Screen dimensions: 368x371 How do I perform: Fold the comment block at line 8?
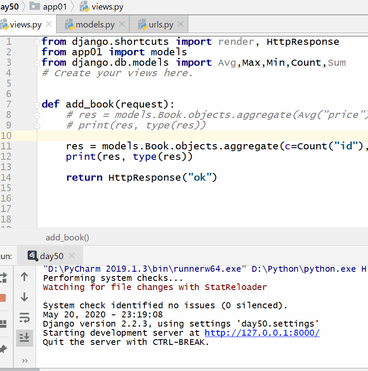37,115
